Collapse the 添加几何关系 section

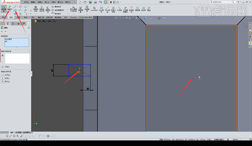pos(29,71)
